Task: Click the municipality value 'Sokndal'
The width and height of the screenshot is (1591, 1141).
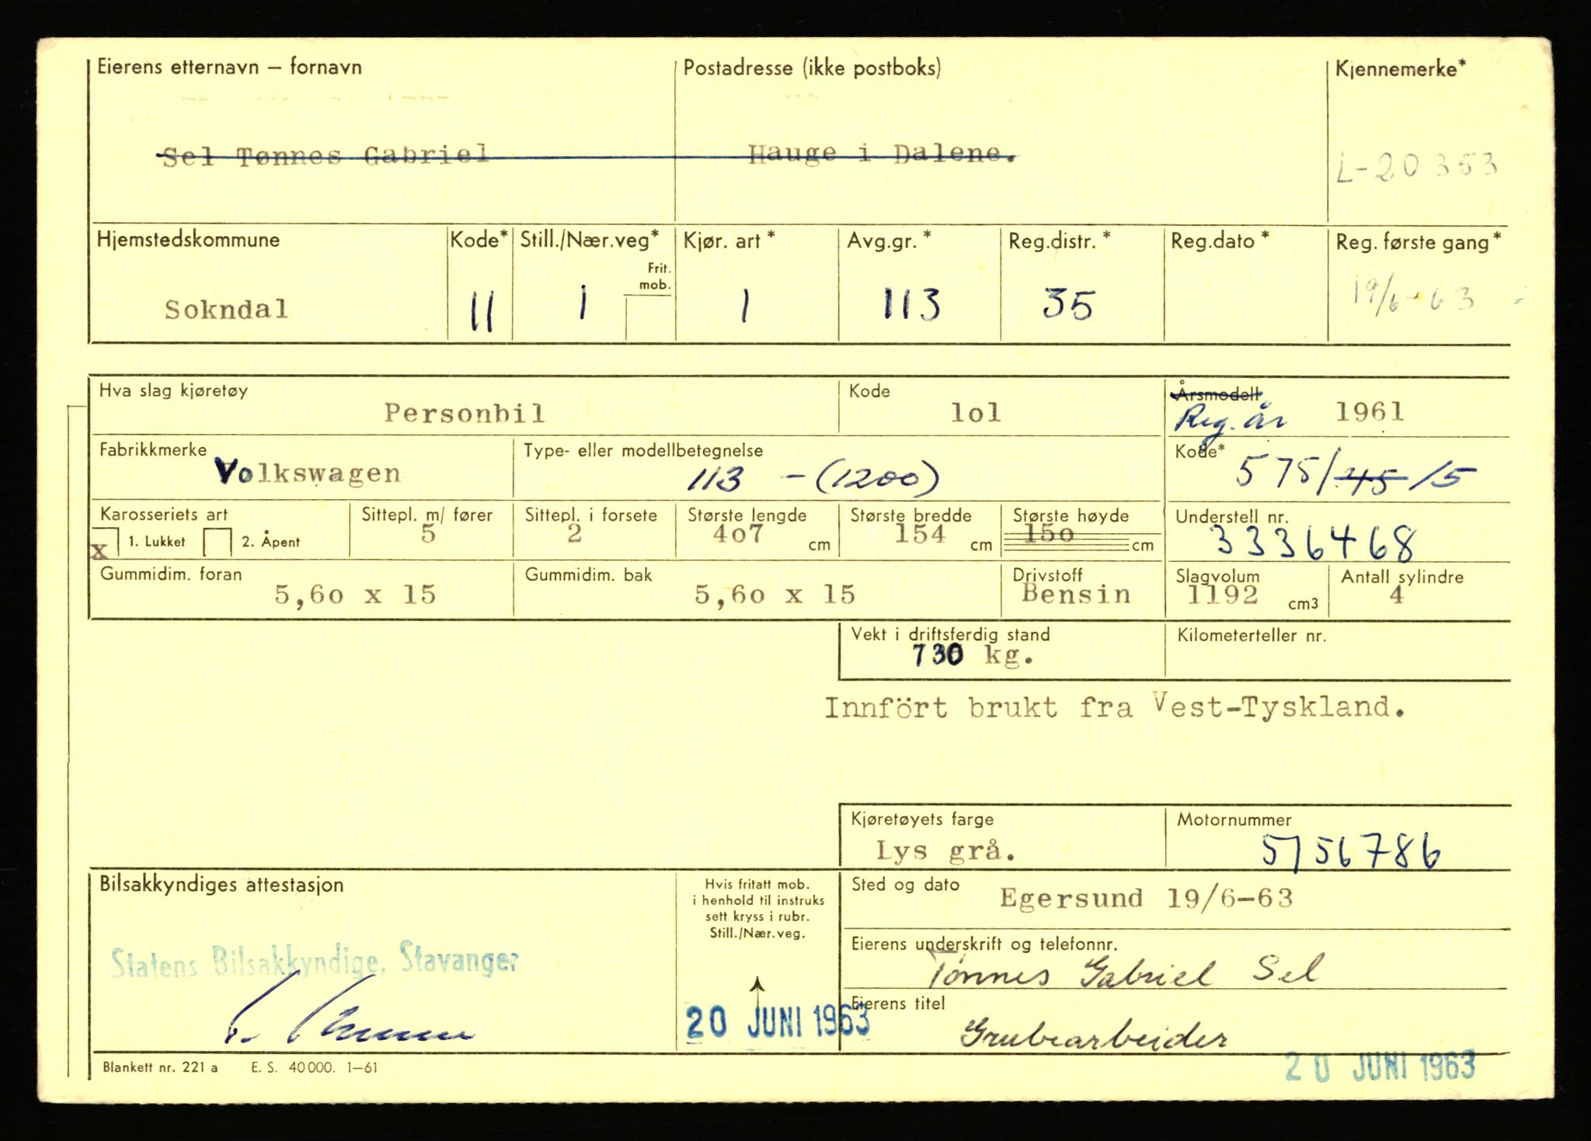Action: pos(226,310)
